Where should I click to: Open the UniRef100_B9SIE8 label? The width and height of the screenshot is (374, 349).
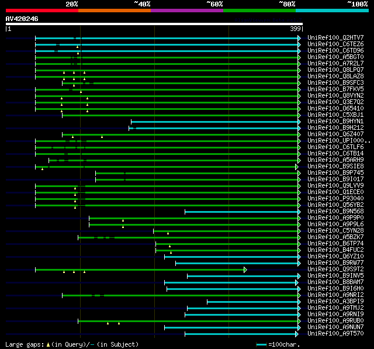tap(335, 167)
